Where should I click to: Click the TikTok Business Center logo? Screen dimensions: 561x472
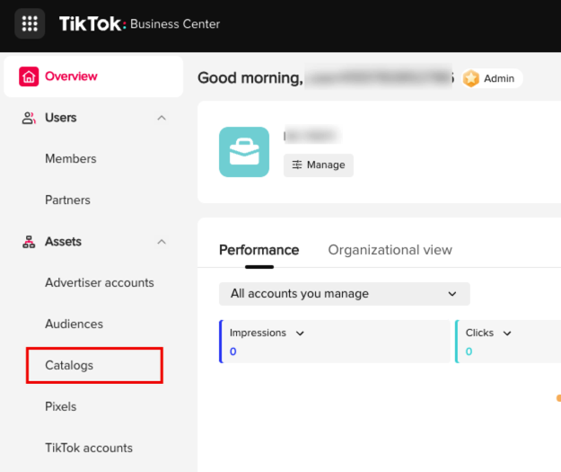pos(139,24)
